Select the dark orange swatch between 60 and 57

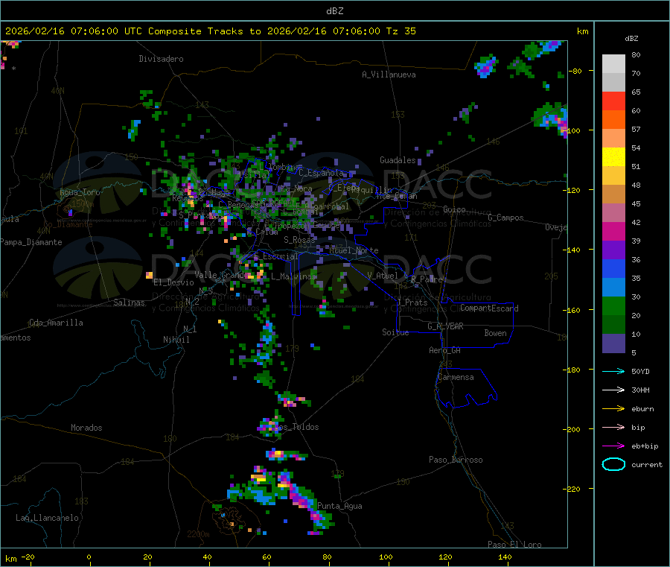613,120
